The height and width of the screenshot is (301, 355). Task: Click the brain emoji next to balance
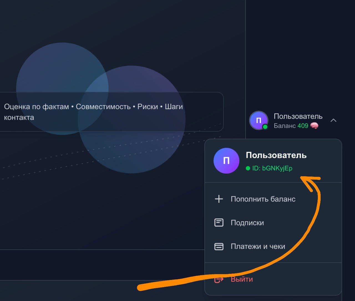coord(314,126)
